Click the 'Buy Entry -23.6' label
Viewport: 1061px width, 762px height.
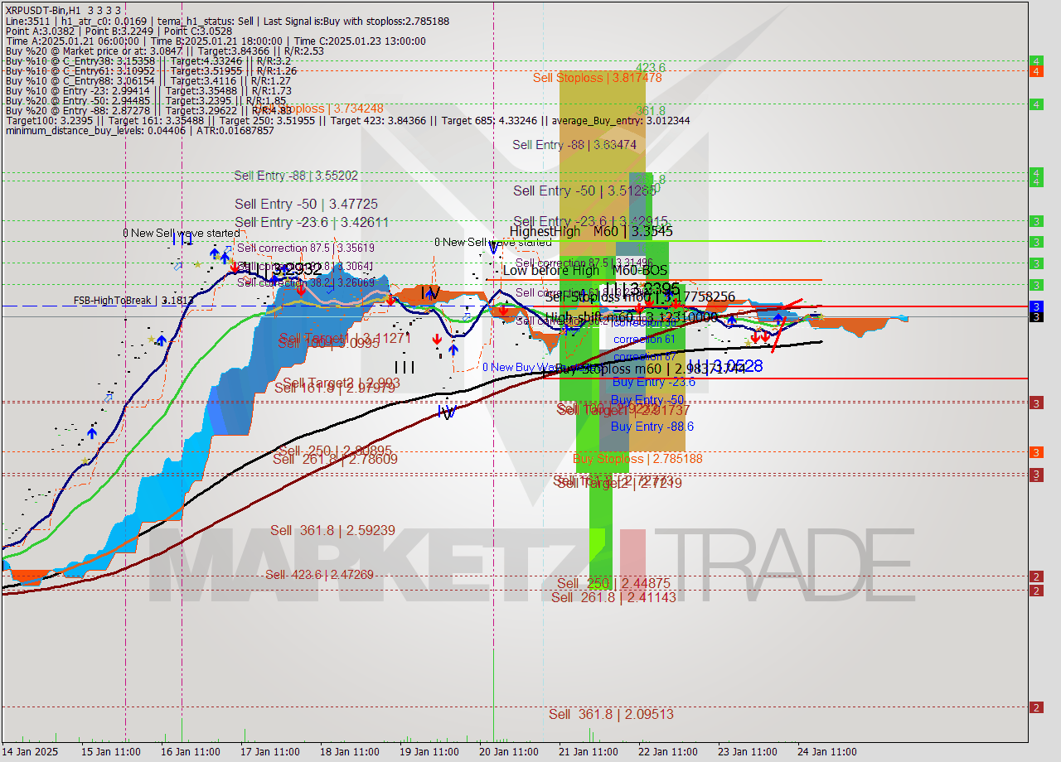tap(653, 382)
